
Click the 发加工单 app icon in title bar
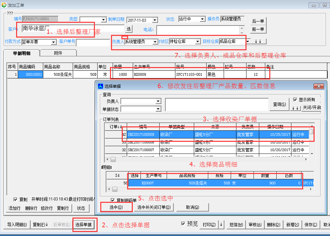tap(4, 5)
